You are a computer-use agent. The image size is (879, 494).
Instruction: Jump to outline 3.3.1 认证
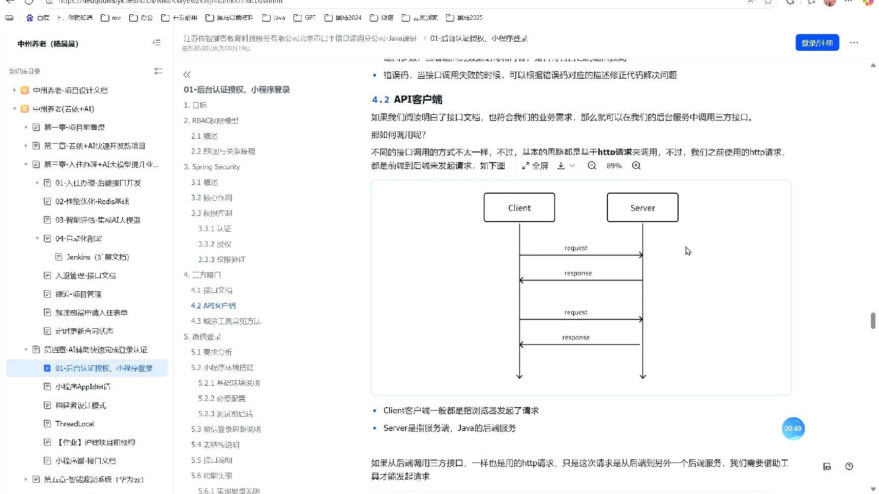tap(215, 229)
